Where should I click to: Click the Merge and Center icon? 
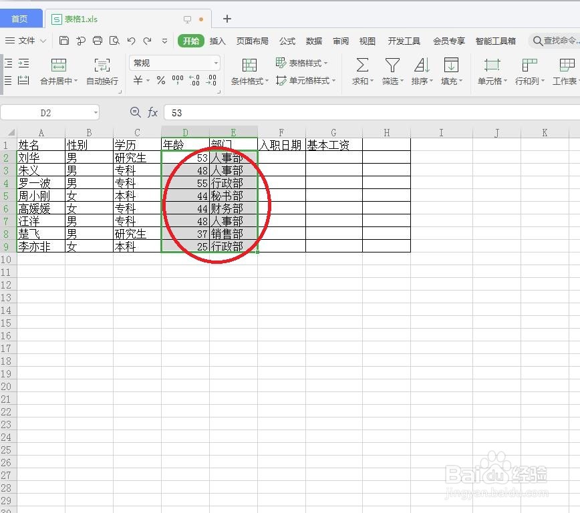pyautogui.click(x=58, y=65)
